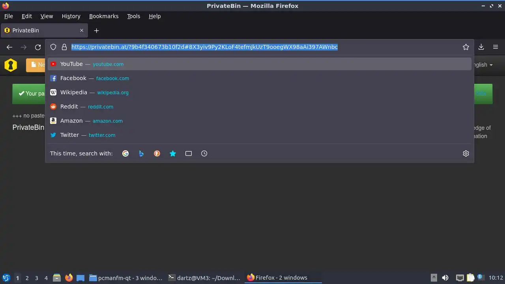Select the YouTube suggestion row
This screenshot has width=505, height=284.
click(x=260, y=64)
